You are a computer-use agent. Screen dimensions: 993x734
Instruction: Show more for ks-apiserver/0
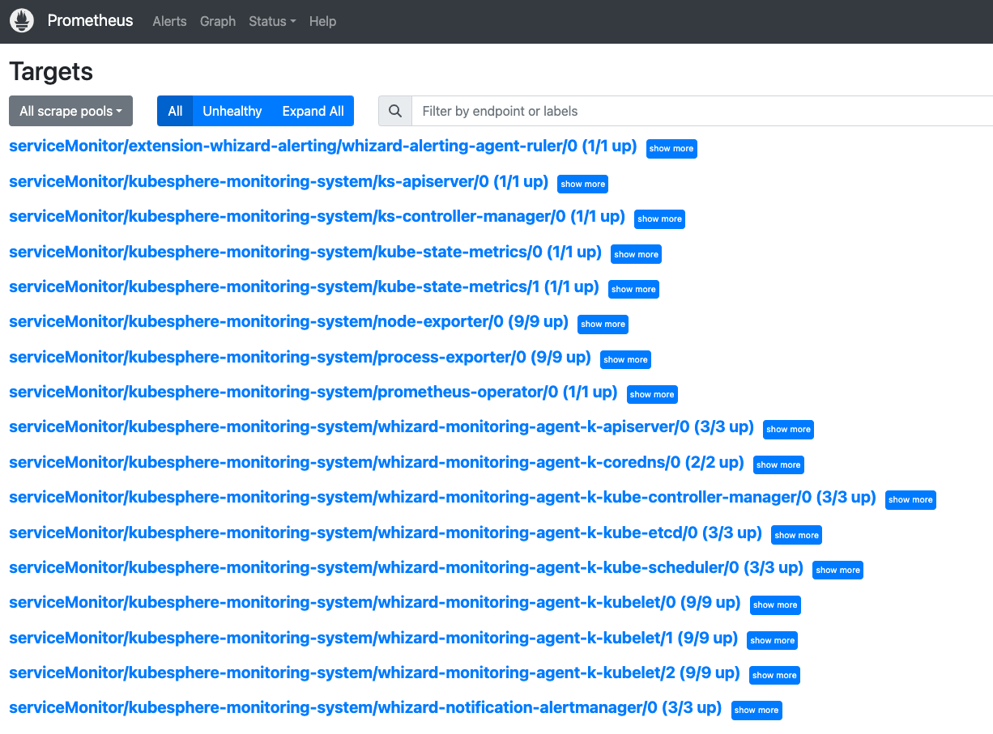click(x=583, y=184)
